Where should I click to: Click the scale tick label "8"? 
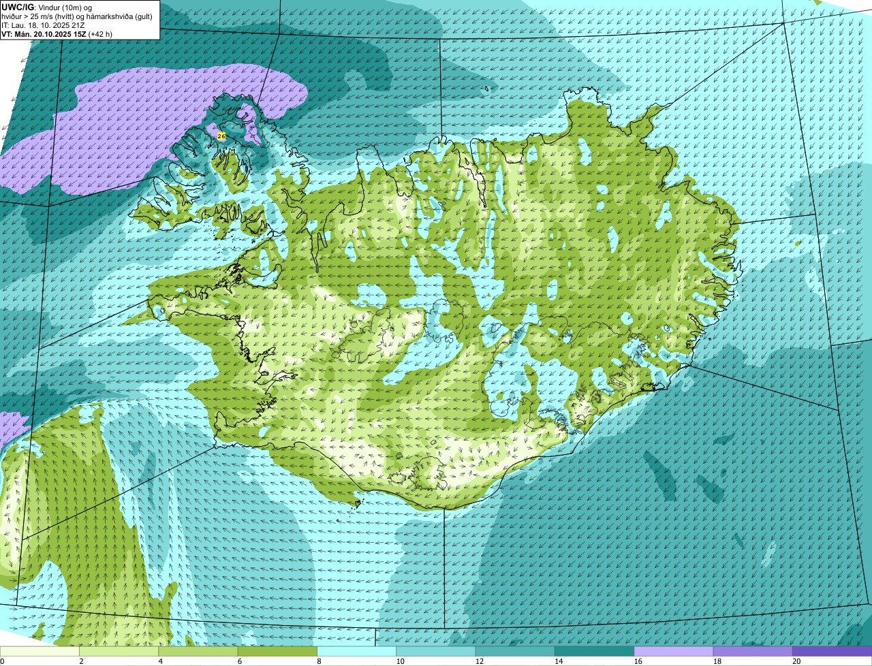(x=319, y=661)
